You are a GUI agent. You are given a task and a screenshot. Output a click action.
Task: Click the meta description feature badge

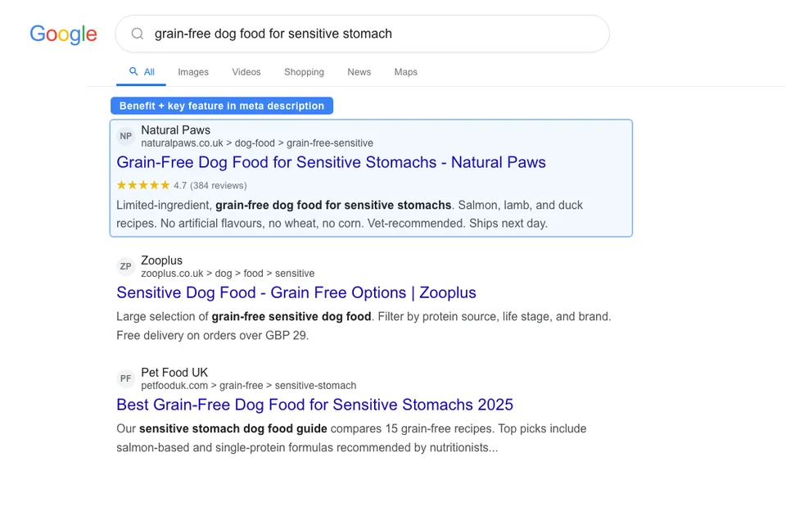[x=221, y=106]
